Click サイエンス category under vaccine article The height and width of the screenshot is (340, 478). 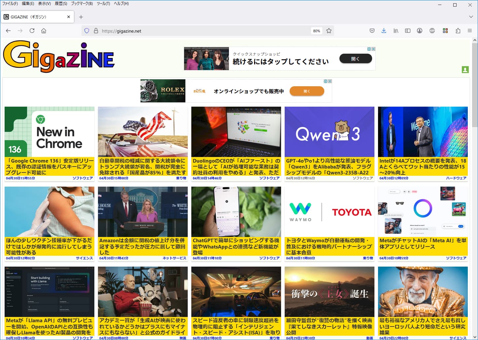click(x=84, y=258)
